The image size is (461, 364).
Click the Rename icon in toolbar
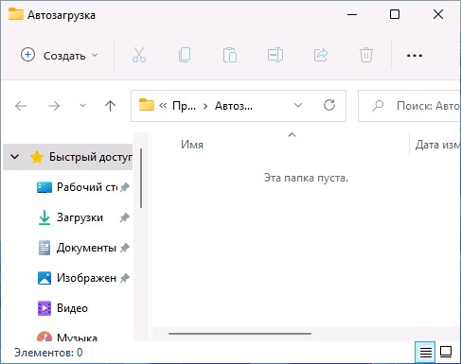point(275,55)
